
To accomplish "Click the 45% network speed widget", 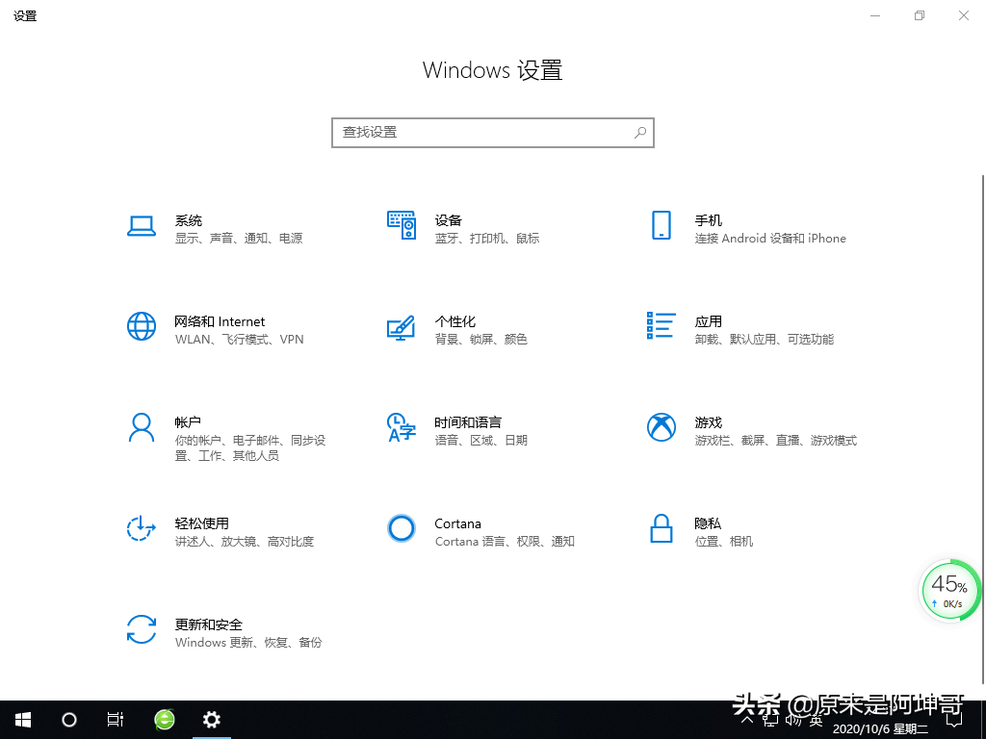I will pos(950,591).
